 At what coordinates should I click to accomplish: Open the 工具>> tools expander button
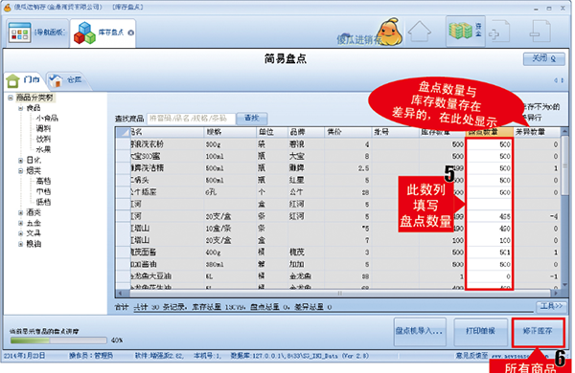click(x=552, y=306)
